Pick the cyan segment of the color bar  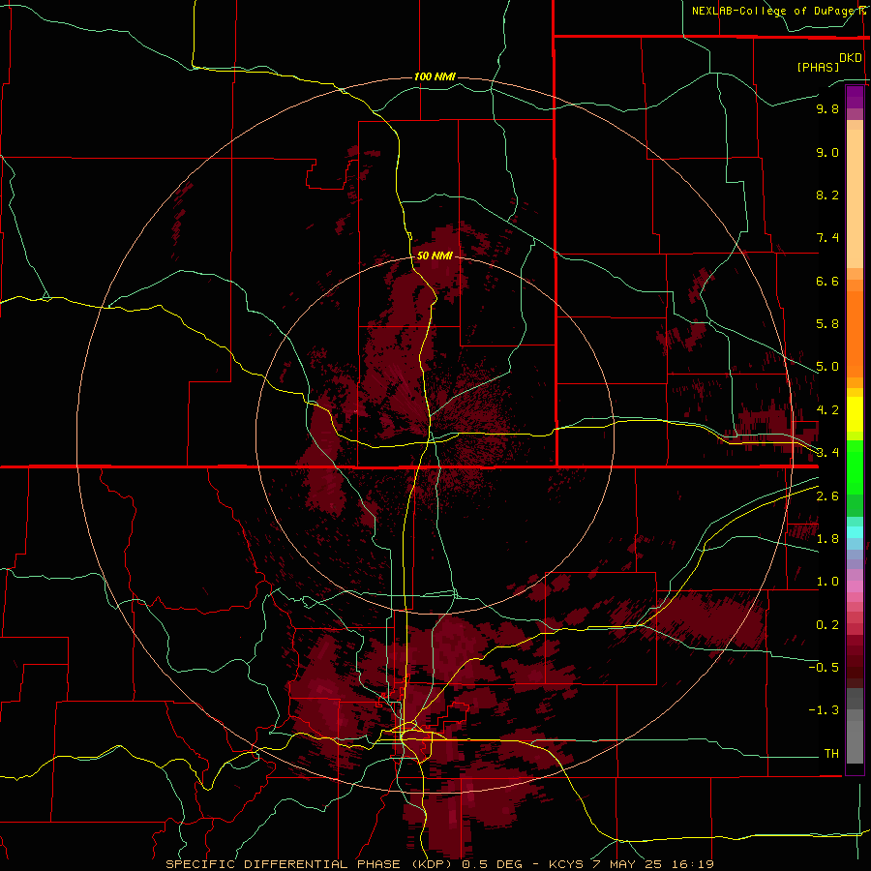coord(855,532)
